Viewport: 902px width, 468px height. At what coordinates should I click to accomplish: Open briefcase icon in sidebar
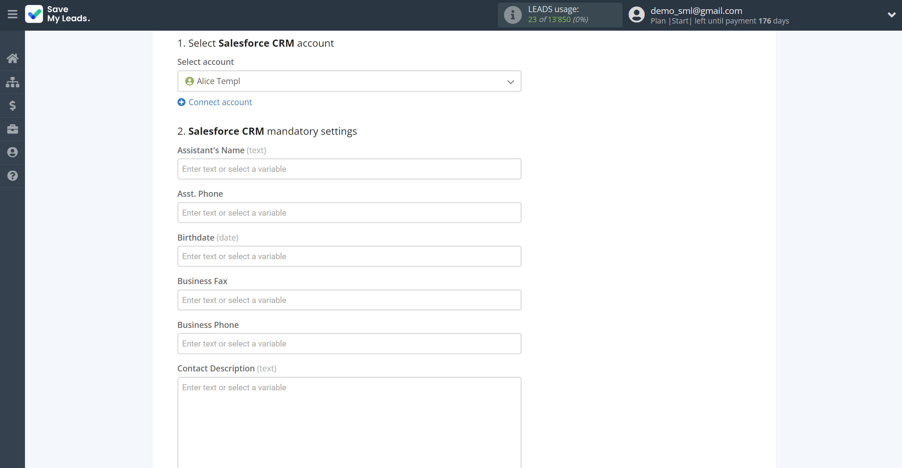tap(12, 129)
